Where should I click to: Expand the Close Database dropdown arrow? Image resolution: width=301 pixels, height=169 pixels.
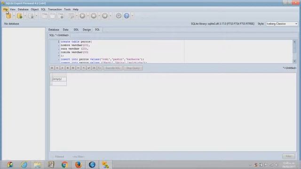[x=36, y=16]
